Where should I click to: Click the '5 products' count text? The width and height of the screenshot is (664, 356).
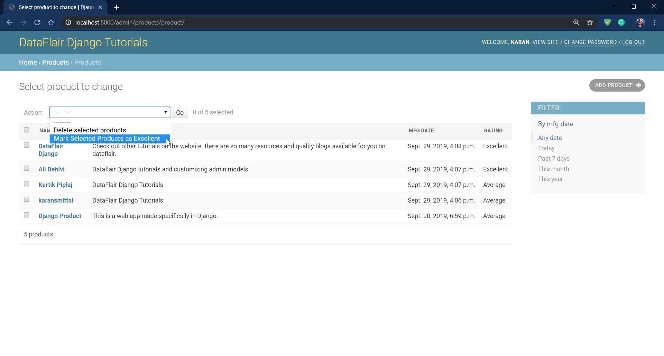click(38, 234)
